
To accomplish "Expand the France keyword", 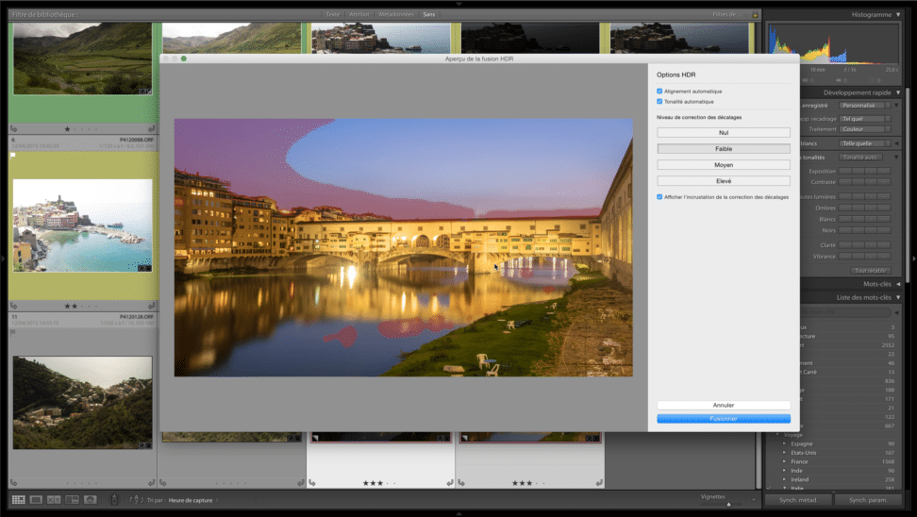I will [x=784, y=461].
